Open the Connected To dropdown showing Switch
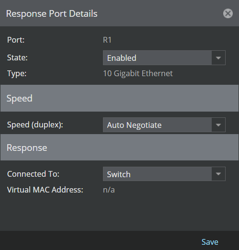The height and width of the screenshot is (250, 239). [164, 174]
